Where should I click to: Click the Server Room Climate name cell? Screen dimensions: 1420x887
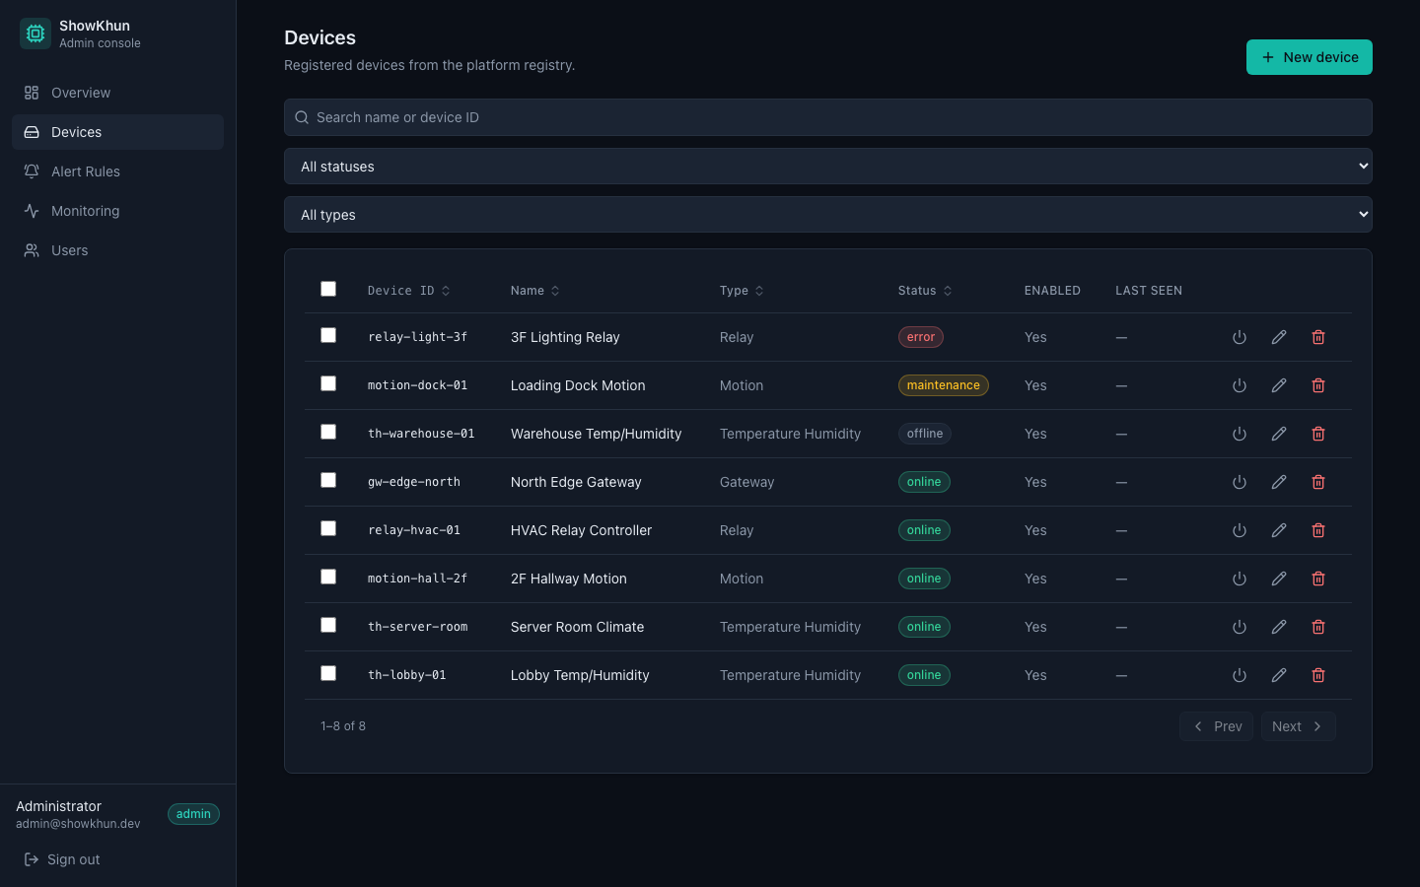tap(578, 627)
